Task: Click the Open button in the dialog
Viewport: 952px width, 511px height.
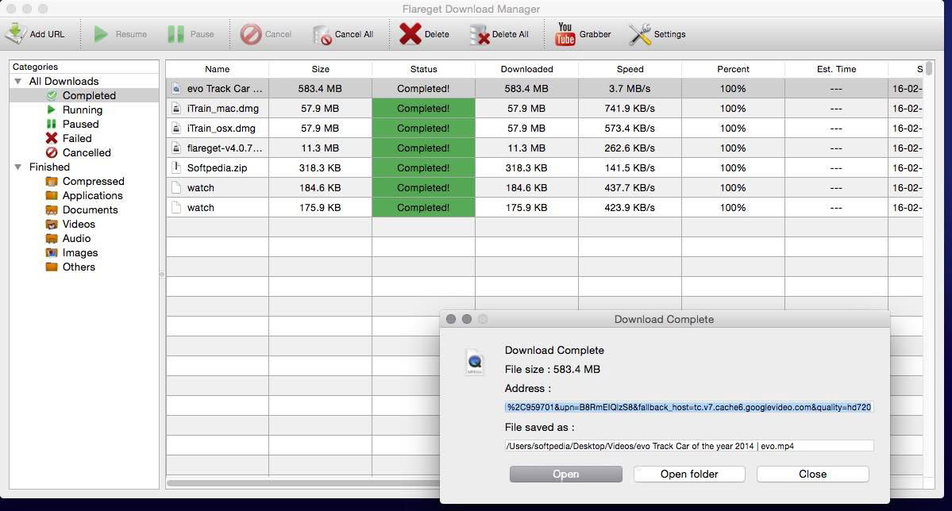Action: point(566,474)
